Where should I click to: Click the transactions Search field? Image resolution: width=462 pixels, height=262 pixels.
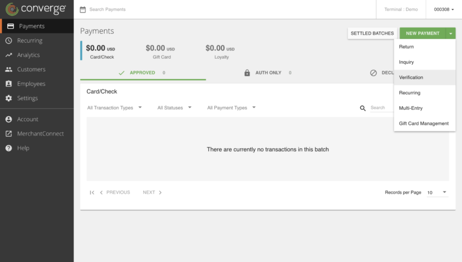coord(381,108)
